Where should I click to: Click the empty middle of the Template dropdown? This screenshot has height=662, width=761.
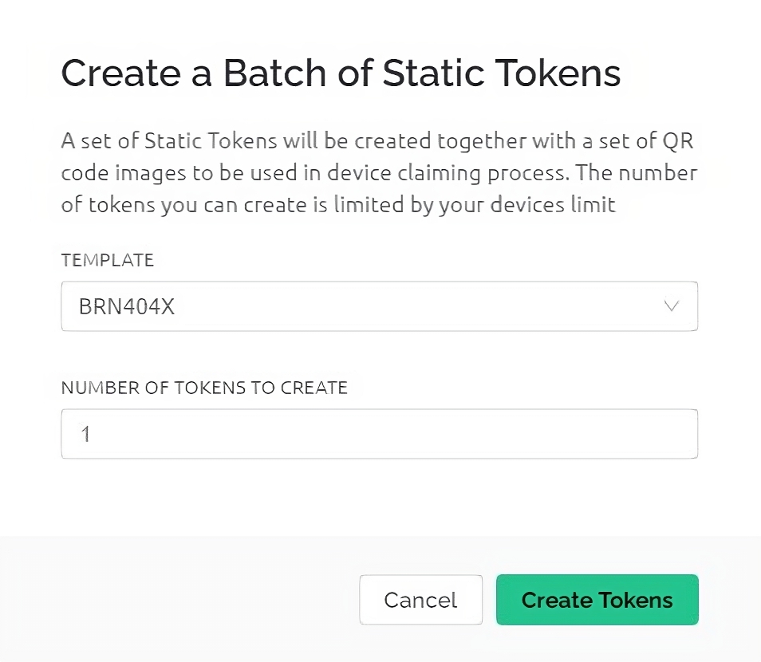(415, 306)
